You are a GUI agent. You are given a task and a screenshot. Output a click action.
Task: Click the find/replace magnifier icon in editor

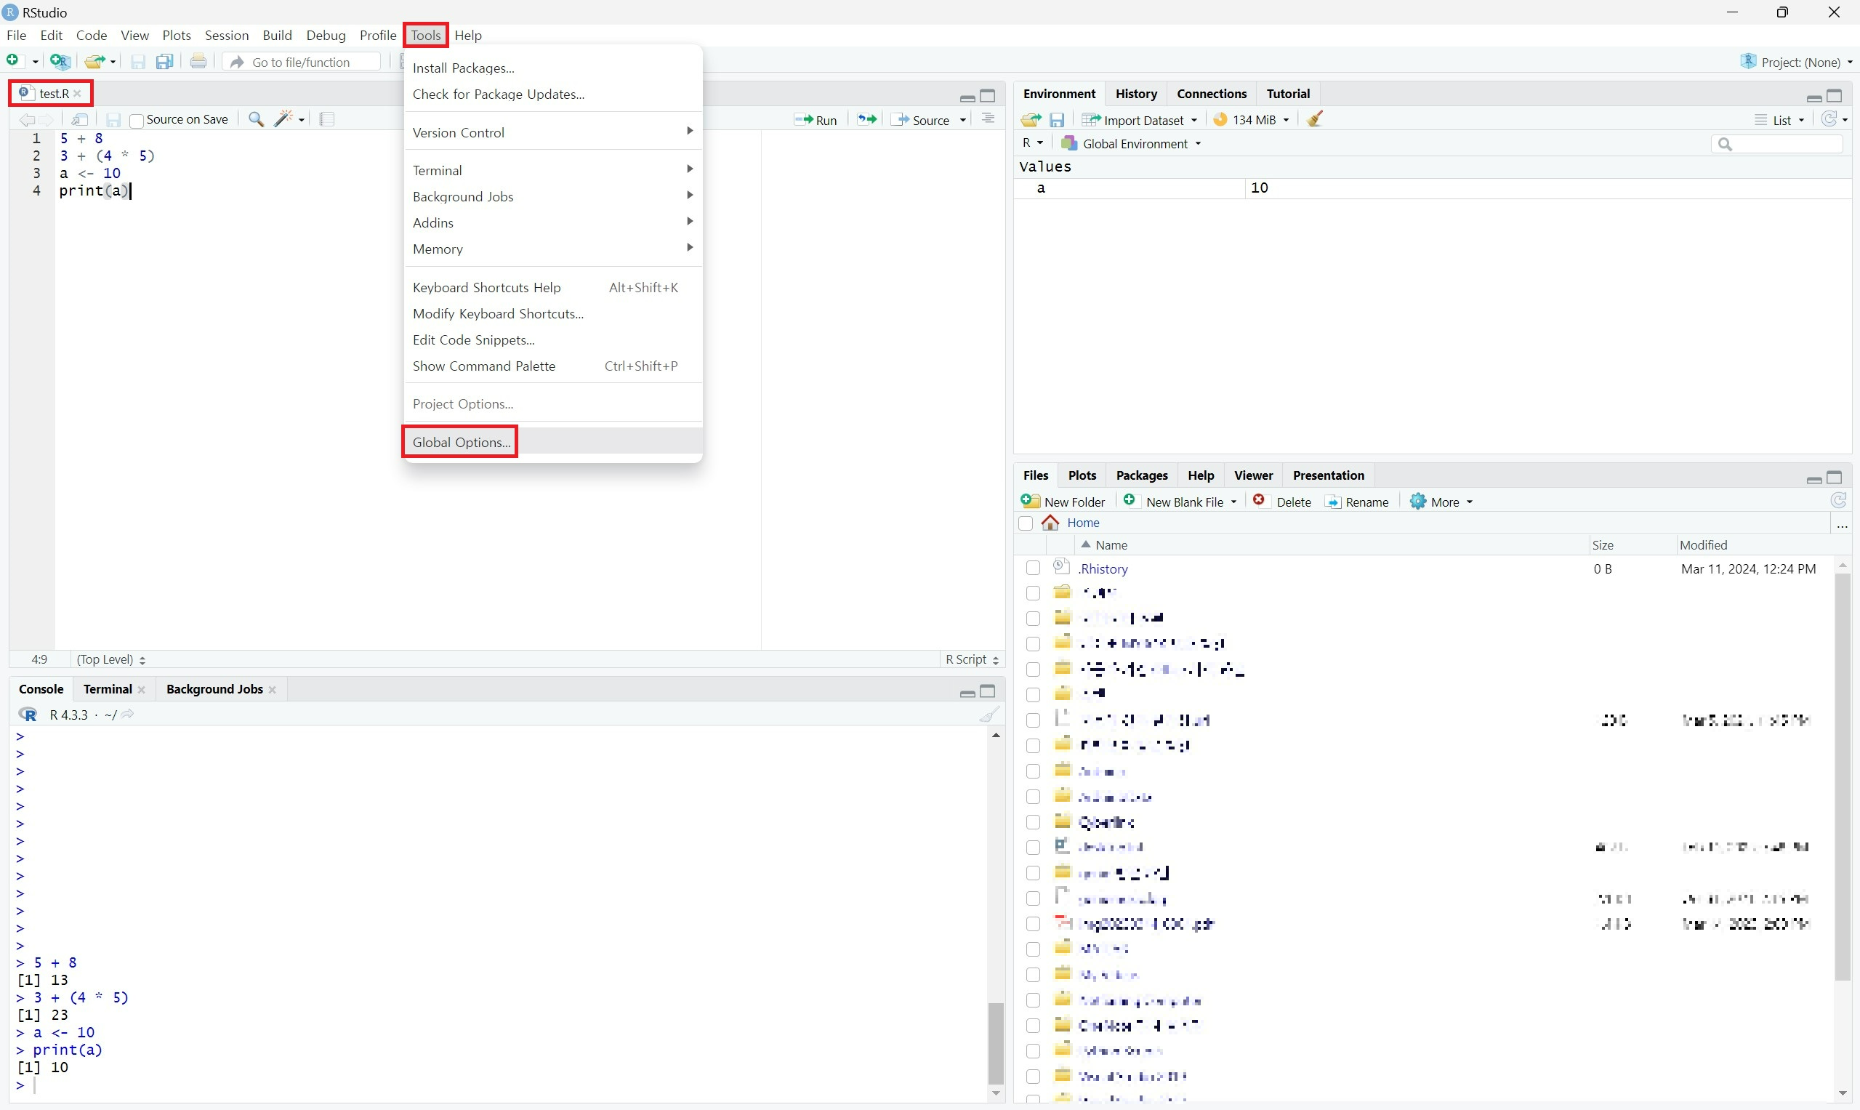256,120
